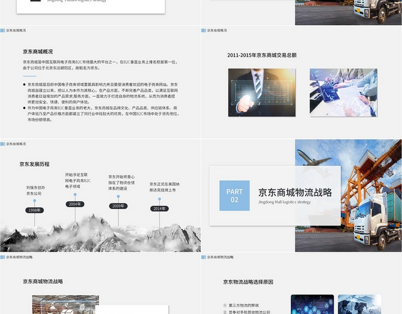Select the warehouse shelves image
402x314 pixels.
tap(65, 305)
